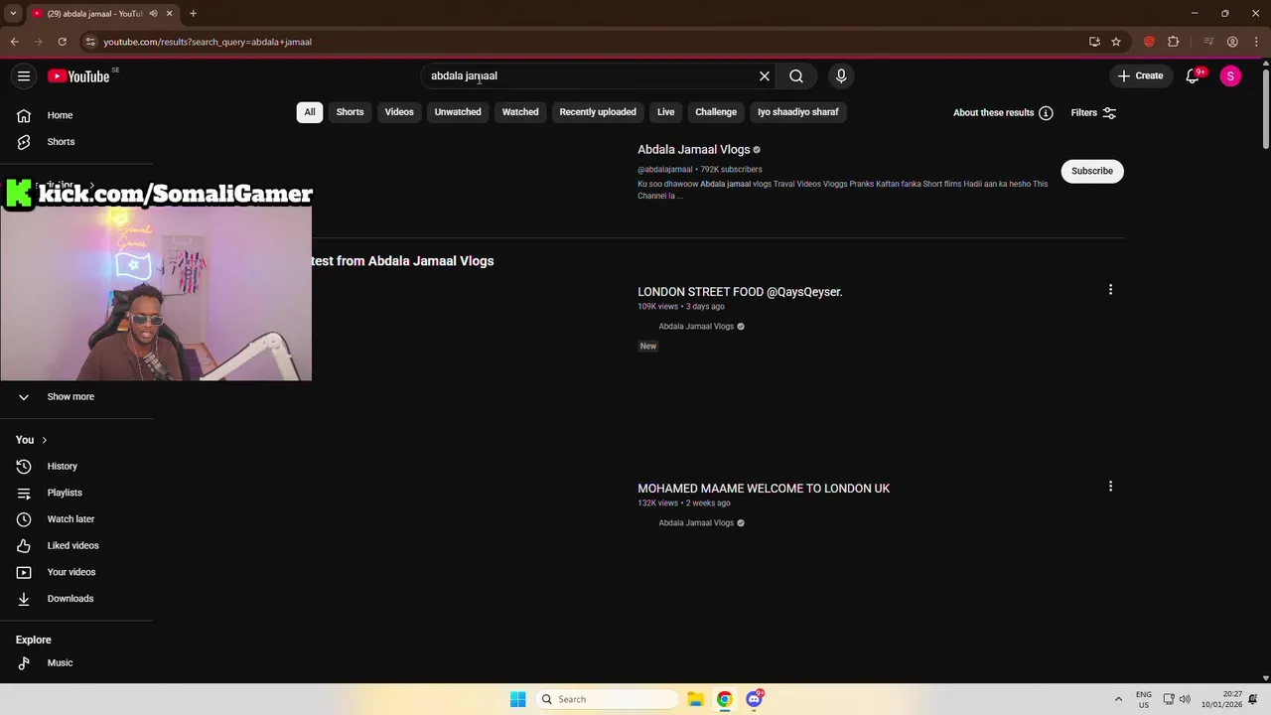
Task: Select the Unwatched filter chip
Action: 458,112
